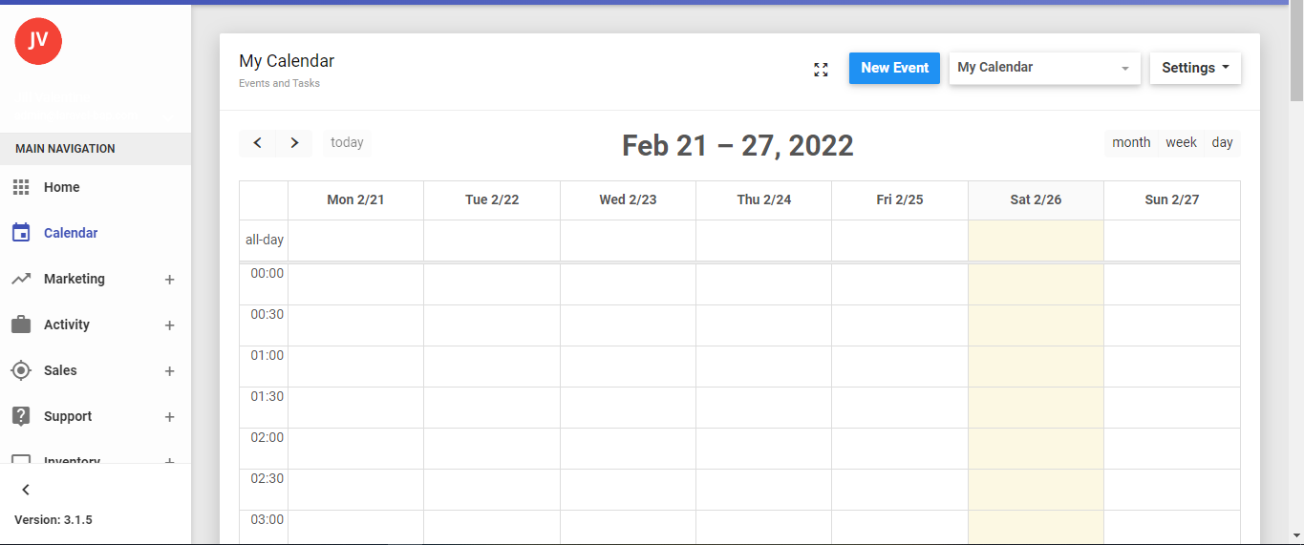Image resolution: width=1304 pixels, height=545 pixels.
Task: Click the Home grid icon in sidebar
Action: click(21, 187)
